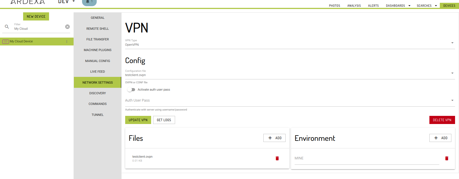Expand the Searches menu arrow
The image size is (459, 179).
pyautogui.click(x=436, y=6)
